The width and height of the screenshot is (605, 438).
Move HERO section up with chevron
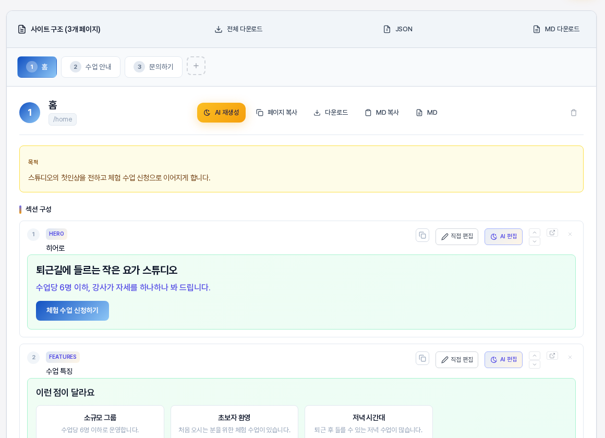pyautogui.click(x=535, y=233)
